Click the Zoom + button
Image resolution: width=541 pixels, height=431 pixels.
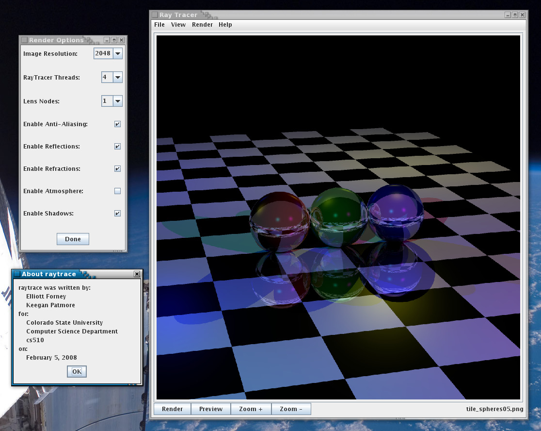click(251, 409)
